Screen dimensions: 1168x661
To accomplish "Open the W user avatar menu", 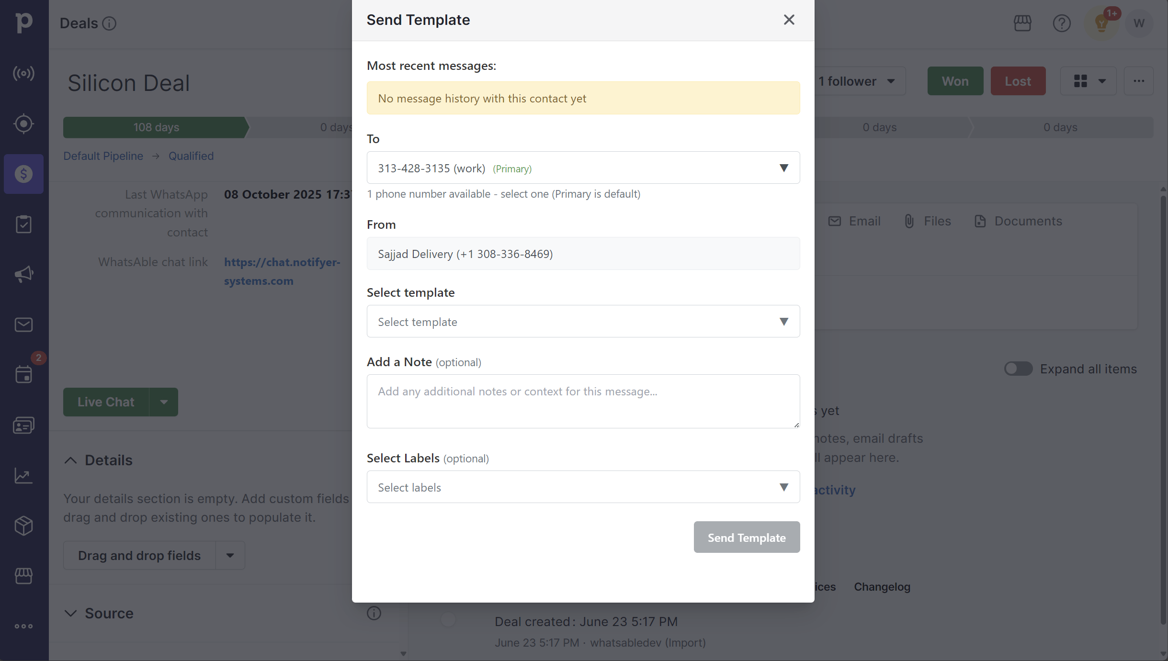I will (x=1139, y=23).
